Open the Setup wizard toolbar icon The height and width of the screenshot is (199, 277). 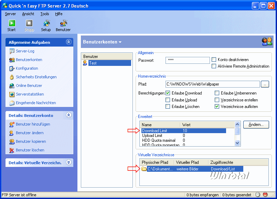click(47, 23)
